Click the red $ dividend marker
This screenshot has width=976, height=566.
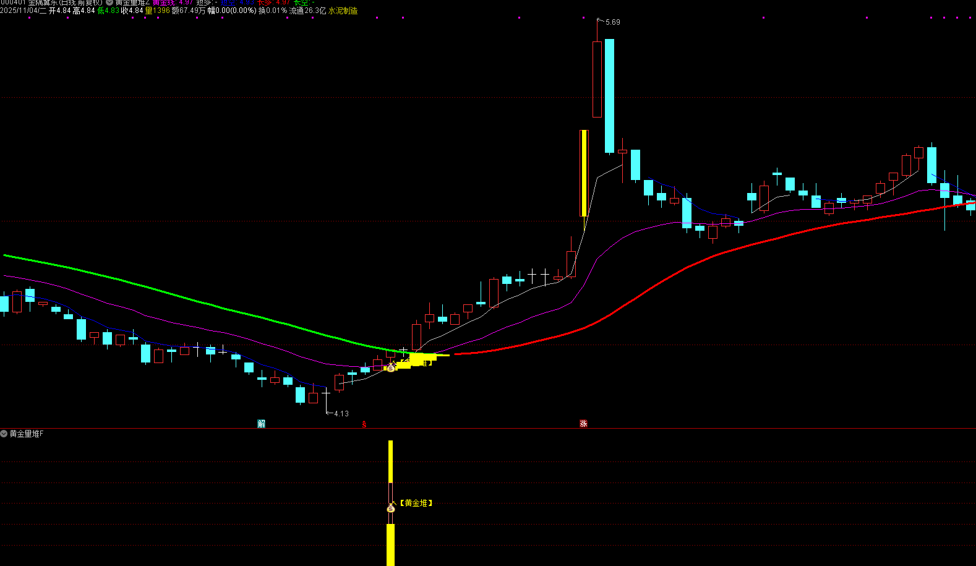(x=364, y=424)
